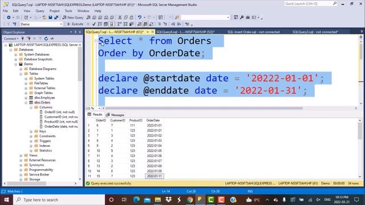This screenshot has width=365, height=205.
Task: Refresh the Object Explorer tree
Action: point(46,39)
